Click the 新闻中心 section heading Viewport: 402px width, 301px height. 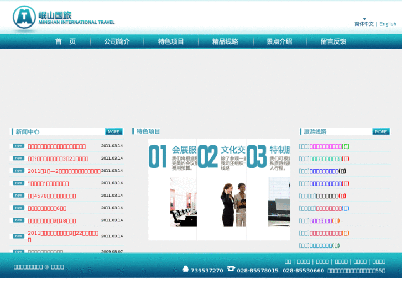[28, 131]
